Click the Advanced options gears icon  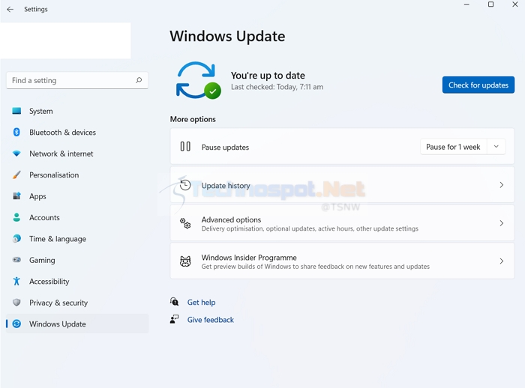point(185,223)
